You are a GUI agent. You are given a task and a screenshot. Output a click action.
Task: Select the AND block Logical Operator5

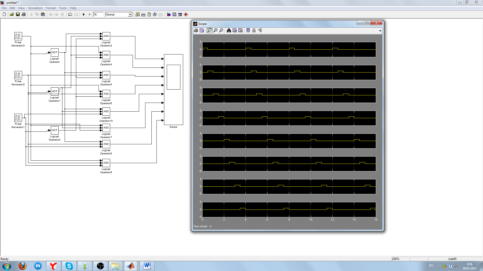(106, 75)
